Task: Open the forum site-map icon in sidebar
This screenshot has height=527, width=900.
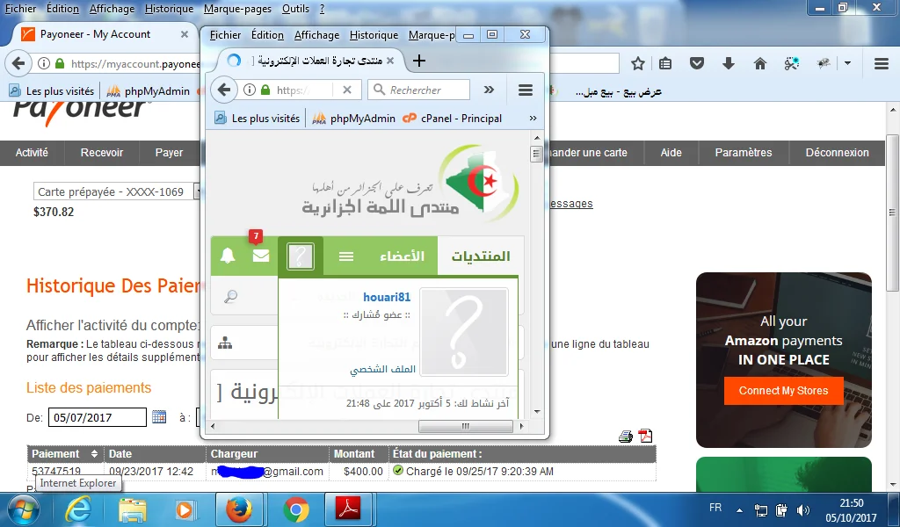Action: point(225,343)
